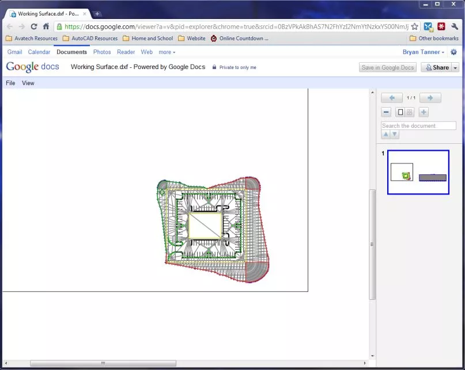Reload the page in browser
Viewport: 465px width, 370px height.
34,26
